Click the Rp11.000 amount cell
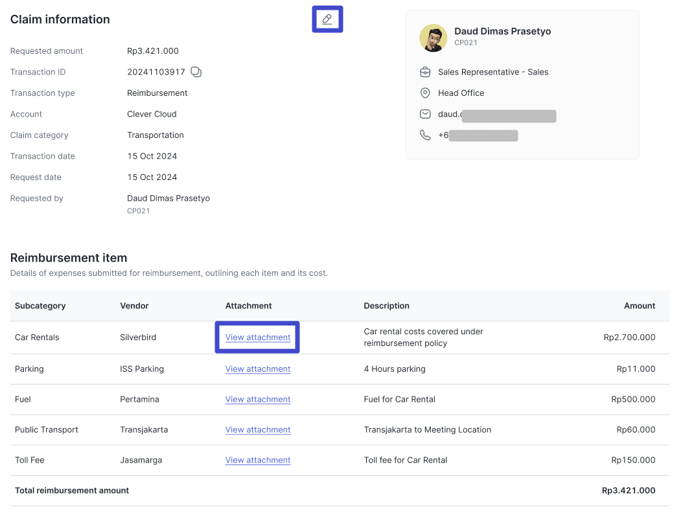Viewport: 683px width, 526px height. 636,369
